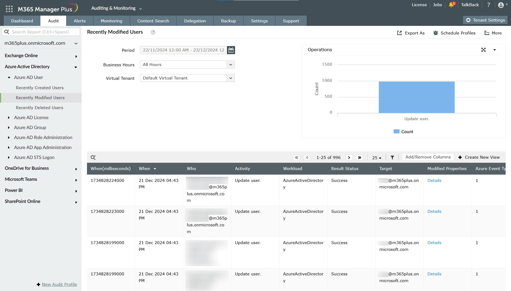This screenshot has width=511, height=291.
Task: Open the Backup tab
Action: point(228,21)
